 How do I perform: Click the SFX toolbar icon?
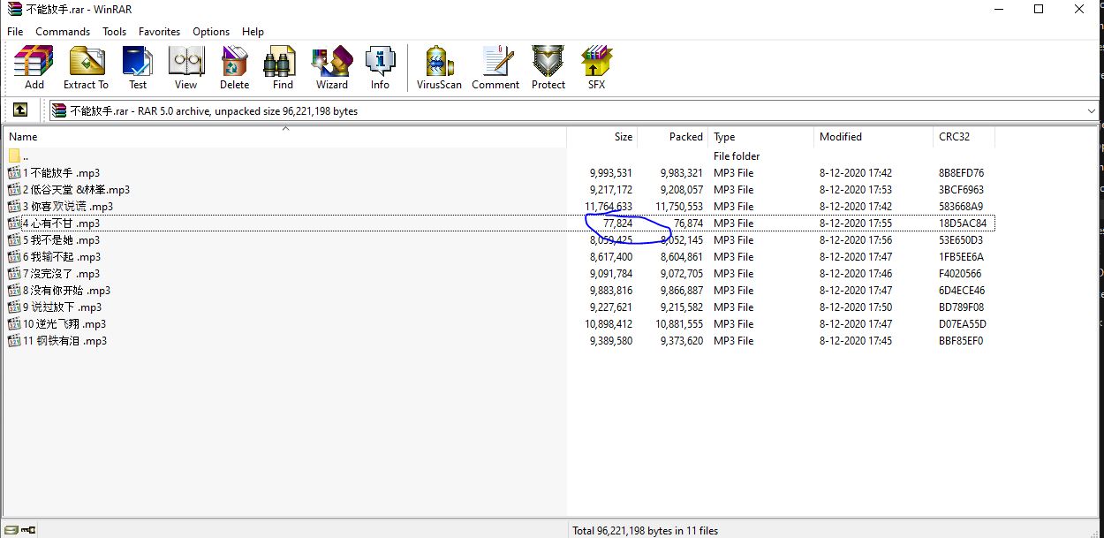596,67
